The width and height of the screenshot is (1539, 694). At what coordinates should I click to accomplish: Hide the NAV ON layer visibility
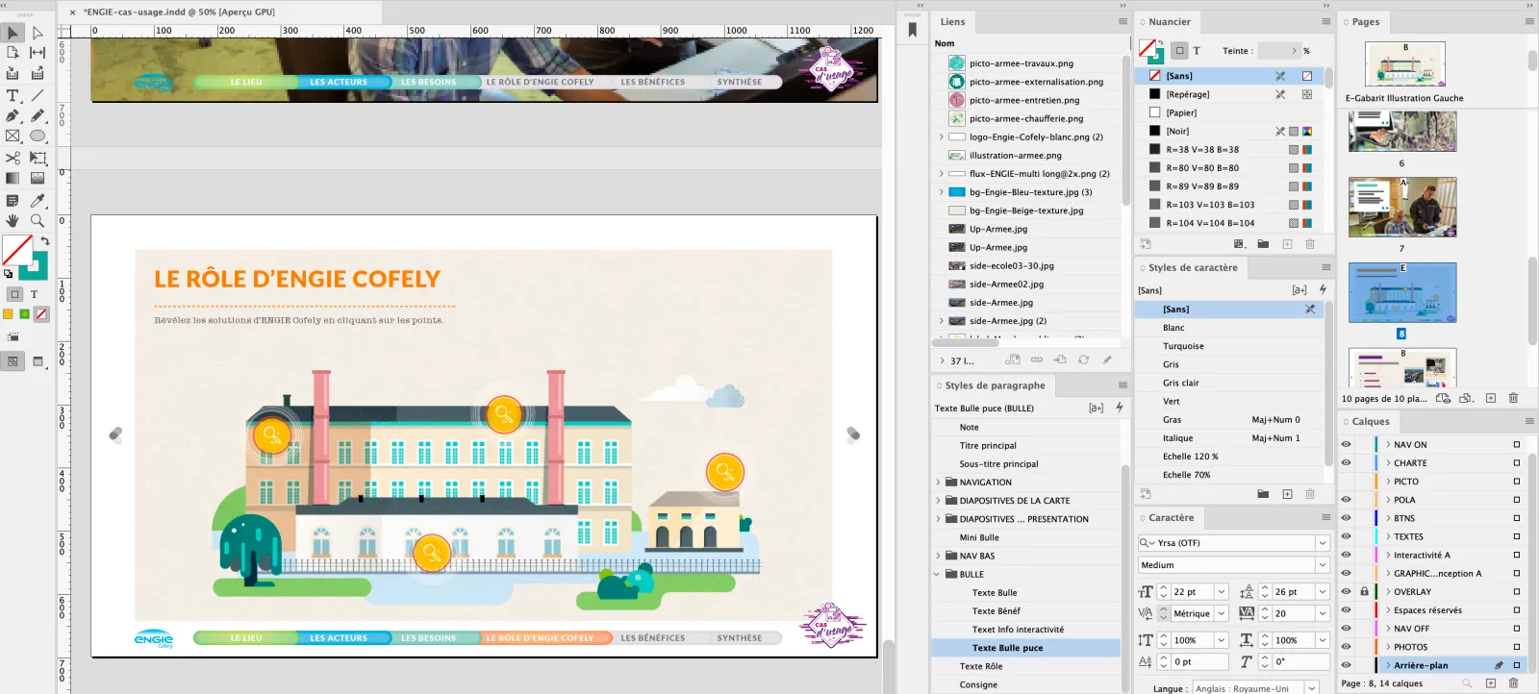(x=1346, y=444)
